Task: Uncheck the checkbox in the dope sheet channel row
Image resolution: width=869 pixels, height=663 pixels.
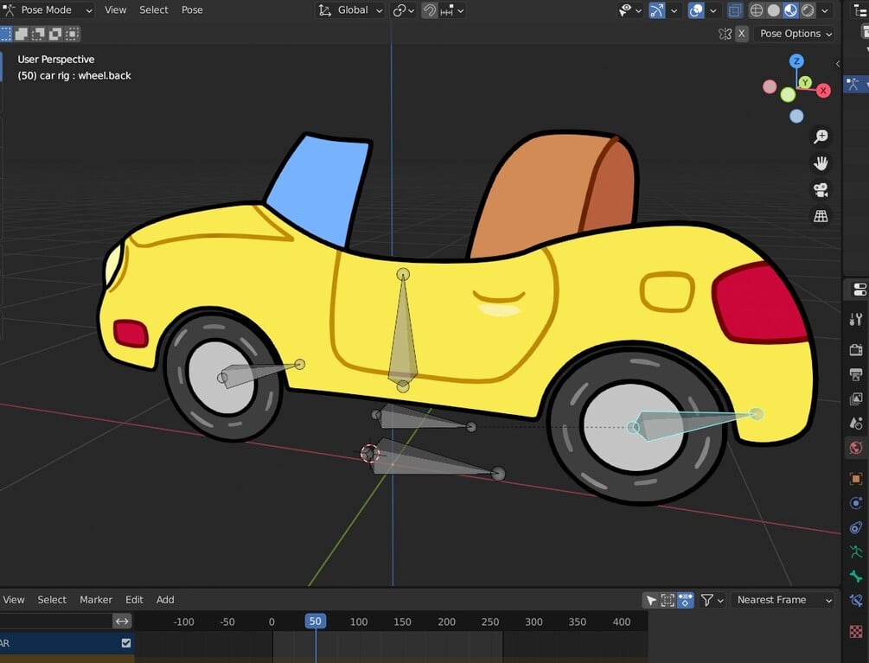Action: [x=126, y=643]
